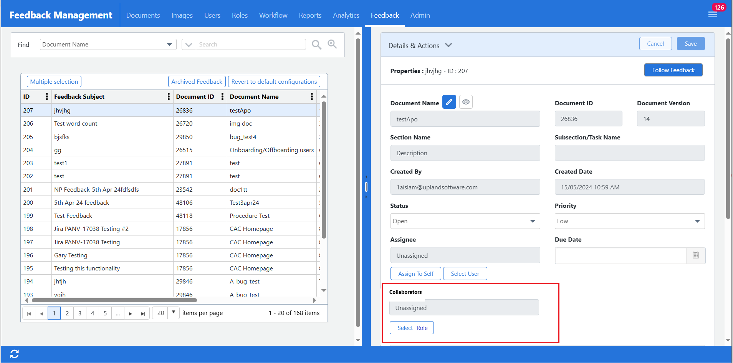
Task: Click the pencil edit icon beside Document Name
Action: pos(449,102)
